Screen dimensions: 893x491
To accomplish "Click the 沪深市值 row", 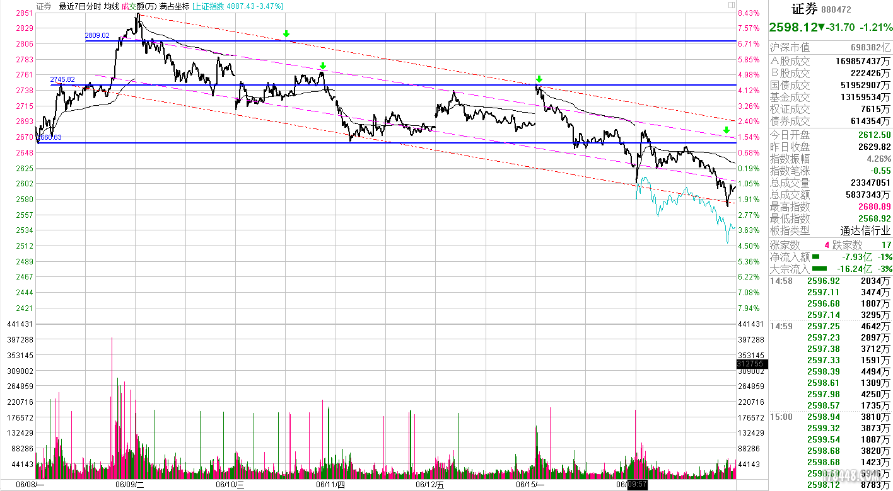I will (831, 48).
